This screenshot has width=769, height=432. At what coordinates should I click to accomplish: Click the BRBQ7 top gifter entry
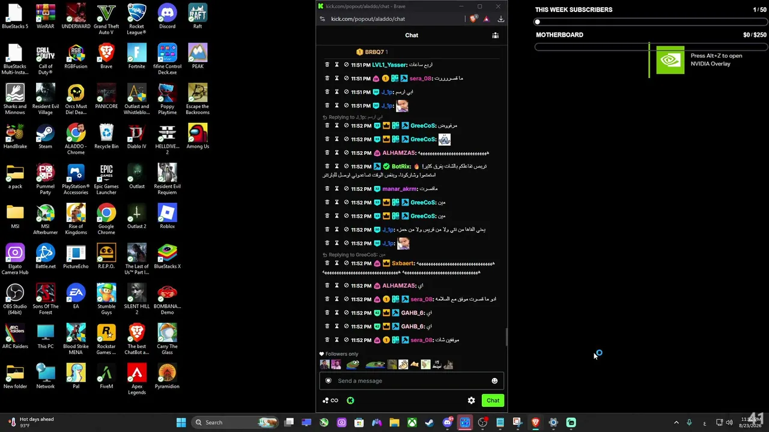click(x=372, y=52)
